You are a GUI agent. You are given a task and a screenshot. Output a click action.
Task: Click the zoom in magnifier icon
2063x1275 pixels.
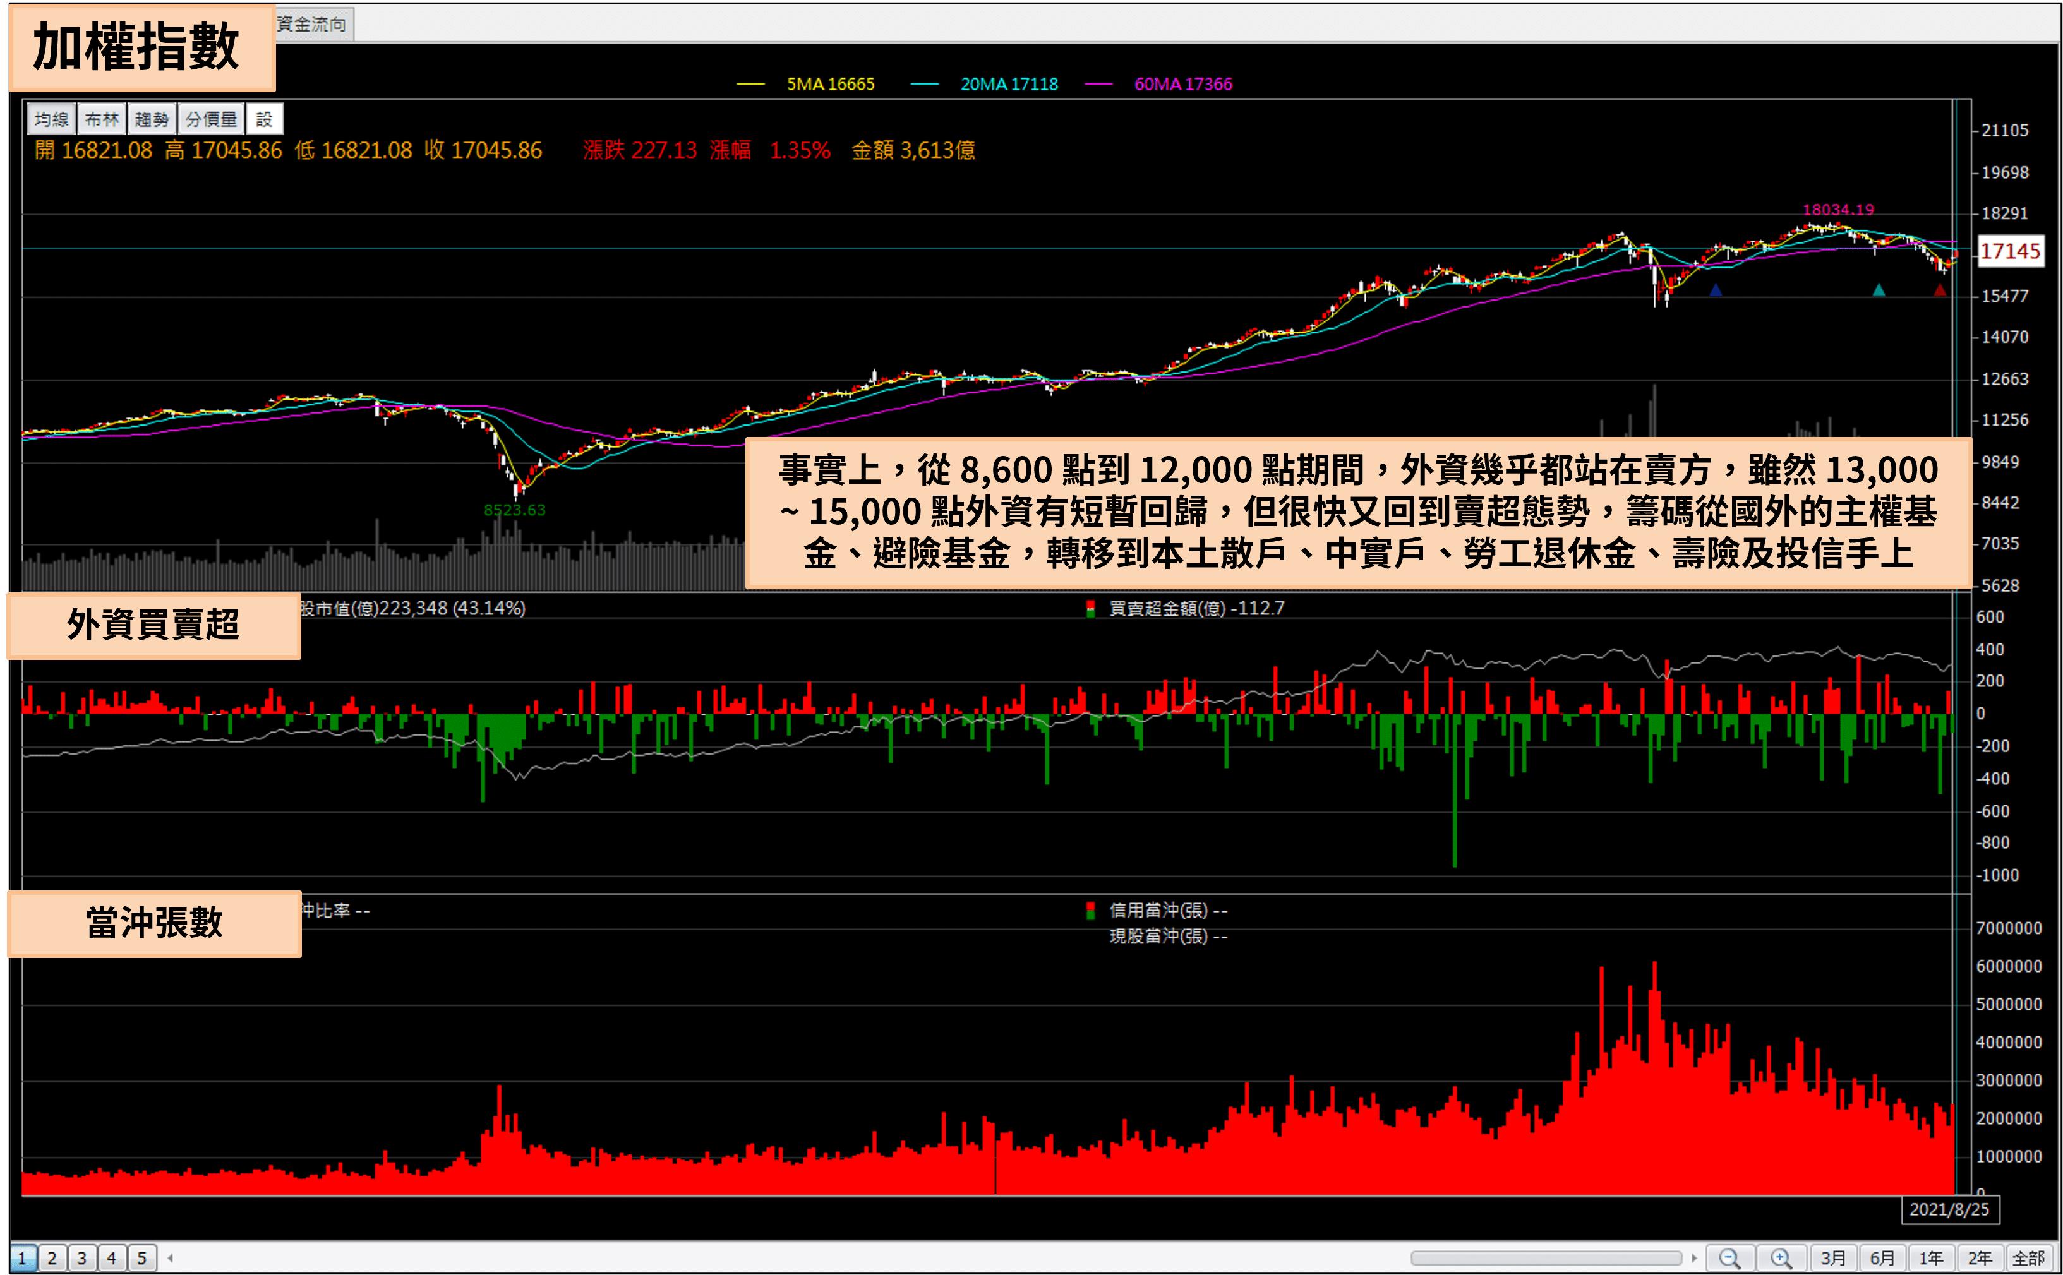click(1781, 1258)
